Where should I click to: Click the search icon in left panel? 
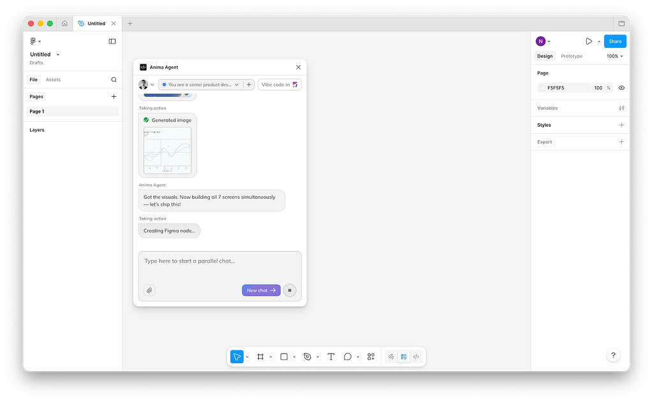pyautogui.click(x=114, y=80)
